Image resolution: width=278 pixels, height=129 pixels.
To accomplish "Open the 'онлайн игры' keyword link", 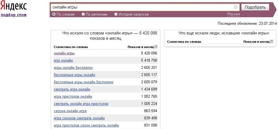I will (x=64, y=53).
